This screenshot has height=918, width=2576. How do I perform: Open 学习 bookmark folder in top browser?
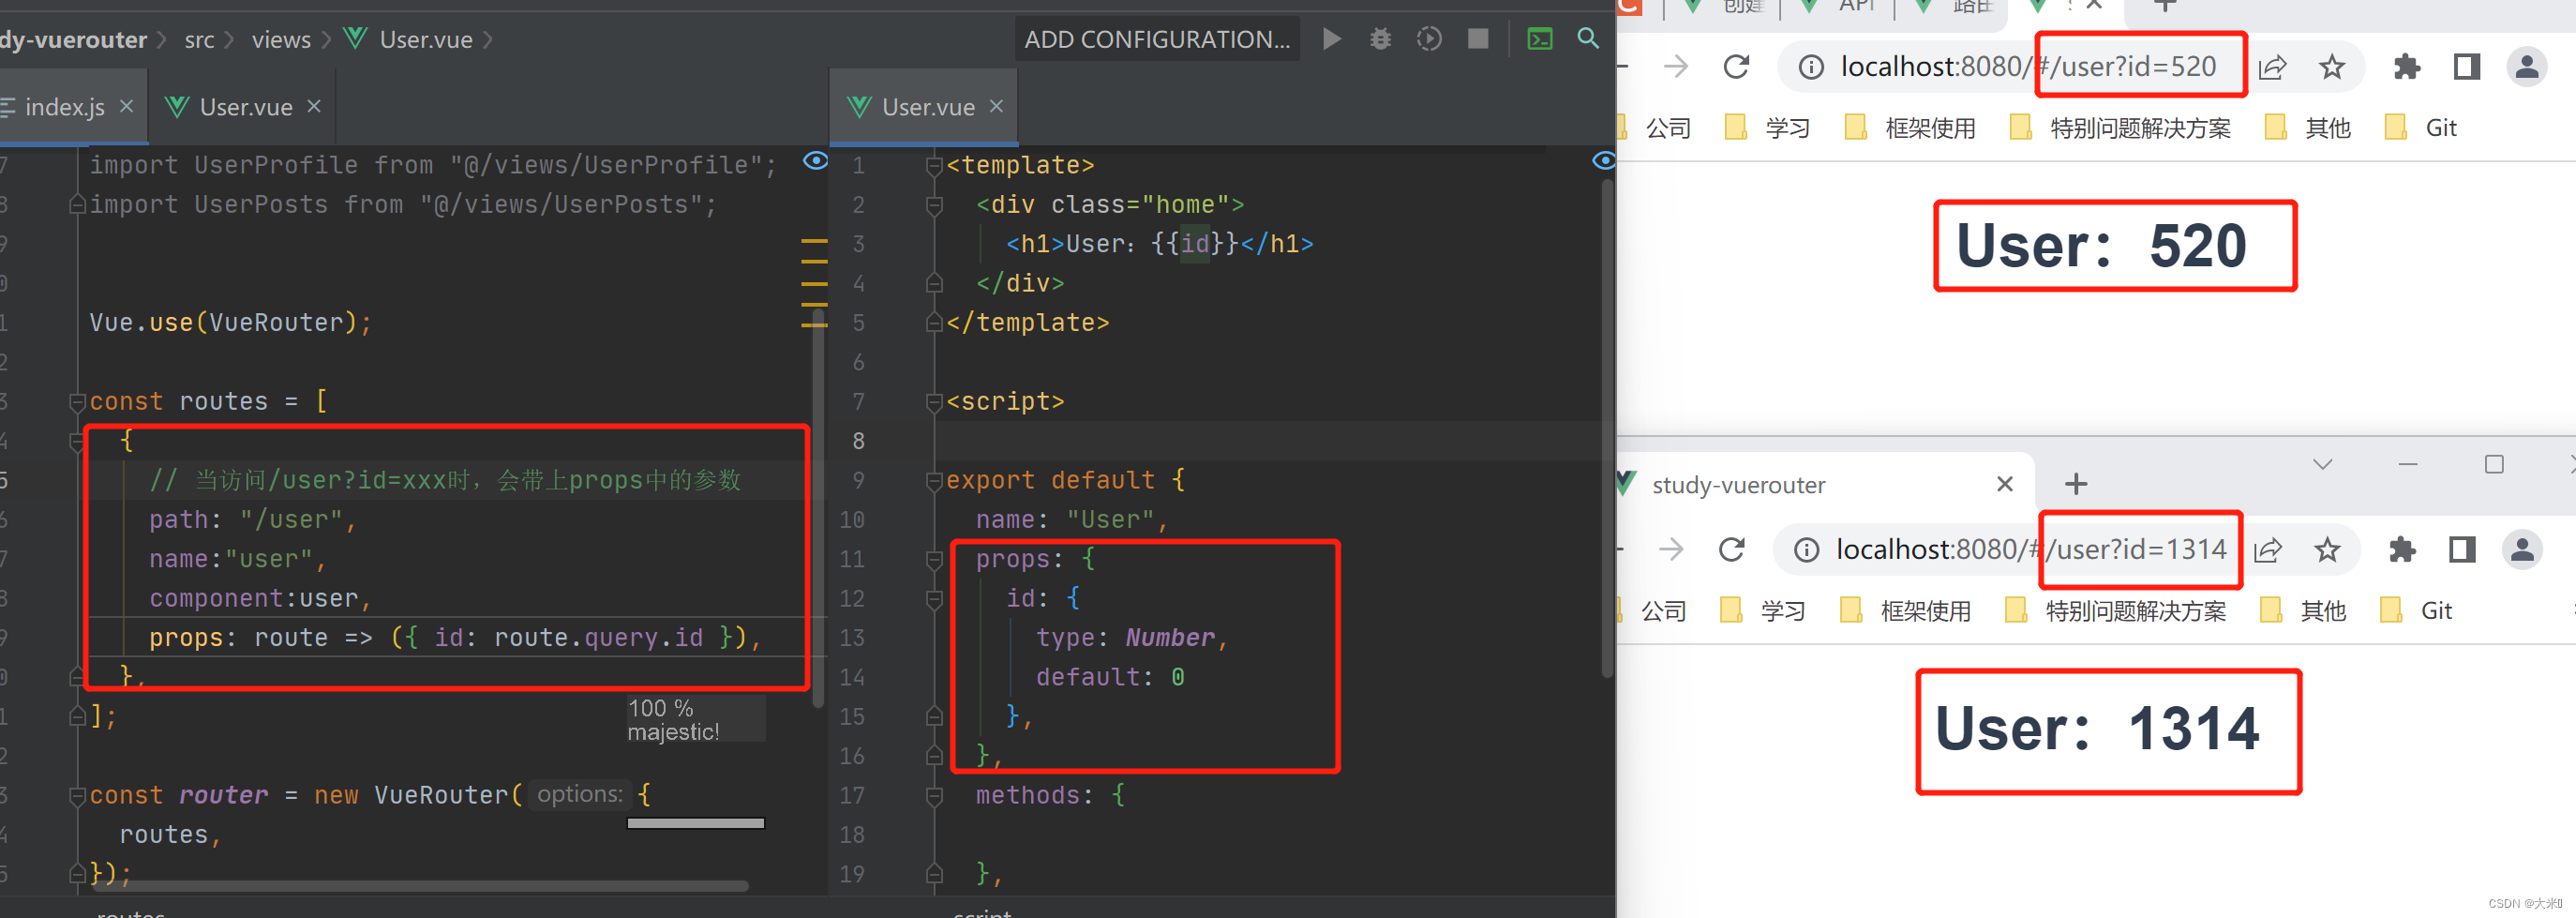1768,128
